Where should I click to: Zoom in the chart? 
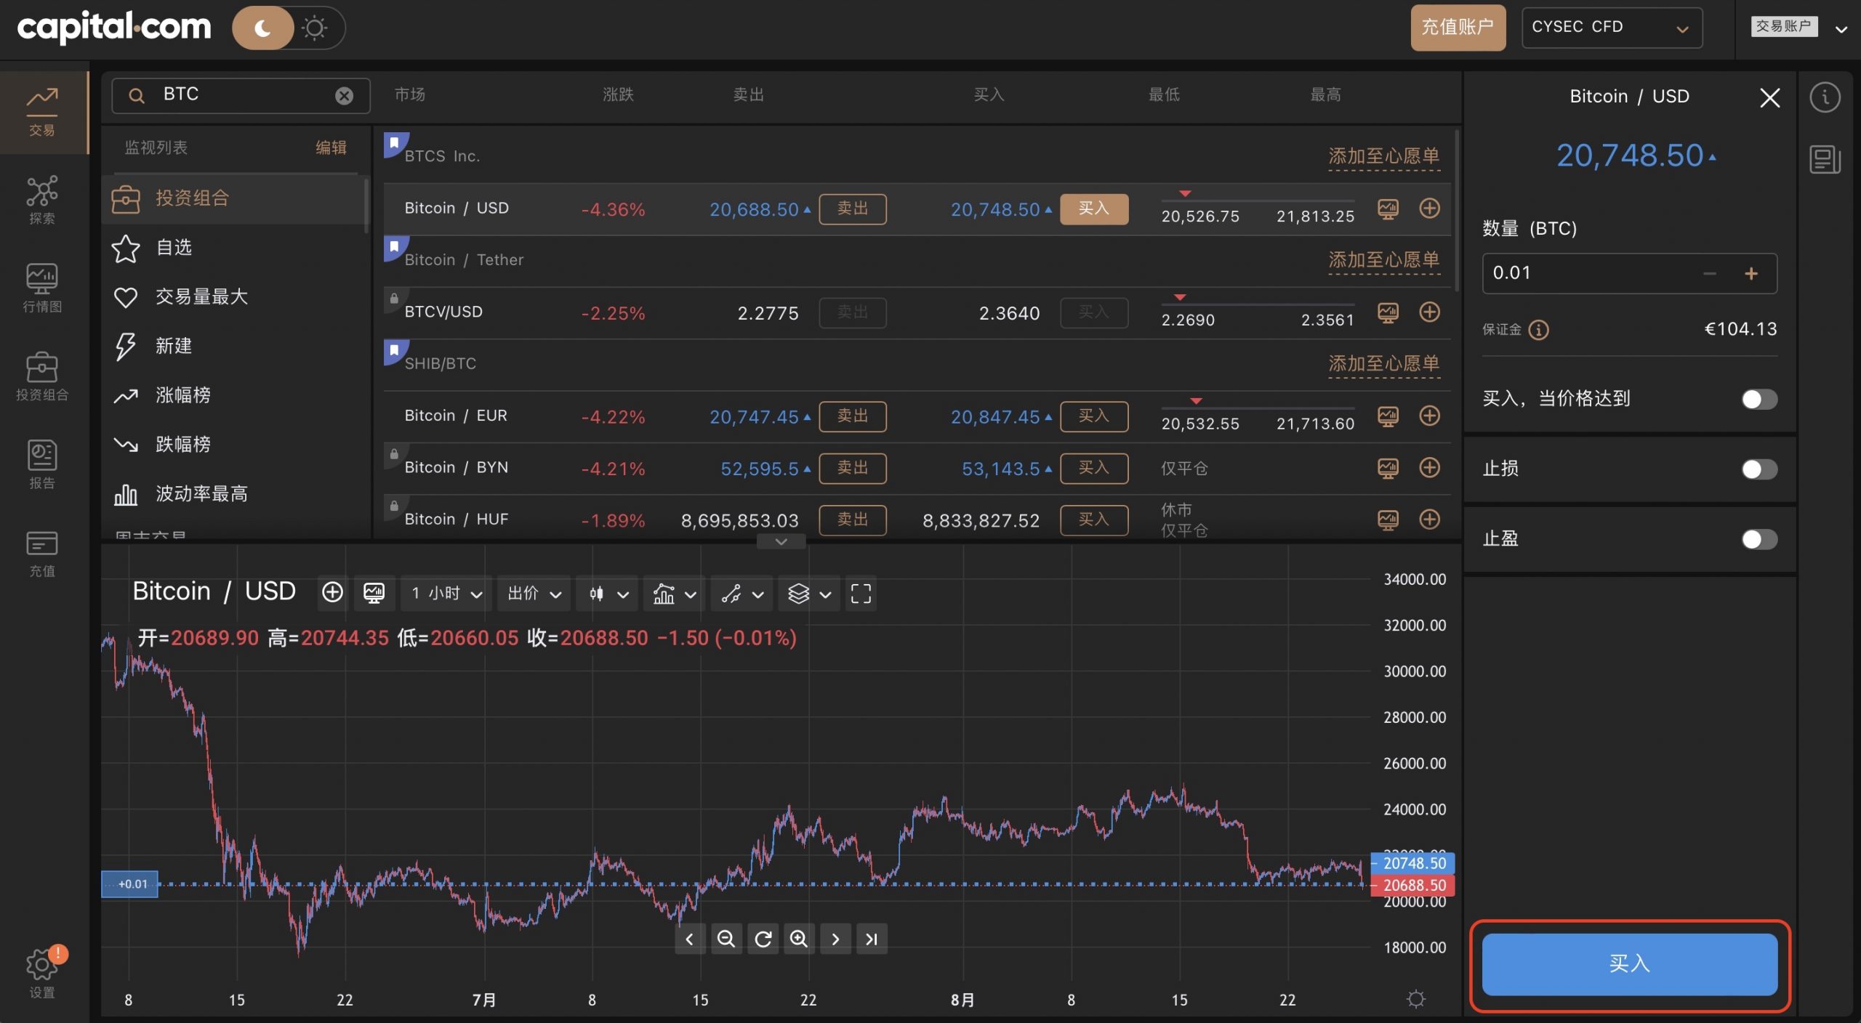(799, 939)
